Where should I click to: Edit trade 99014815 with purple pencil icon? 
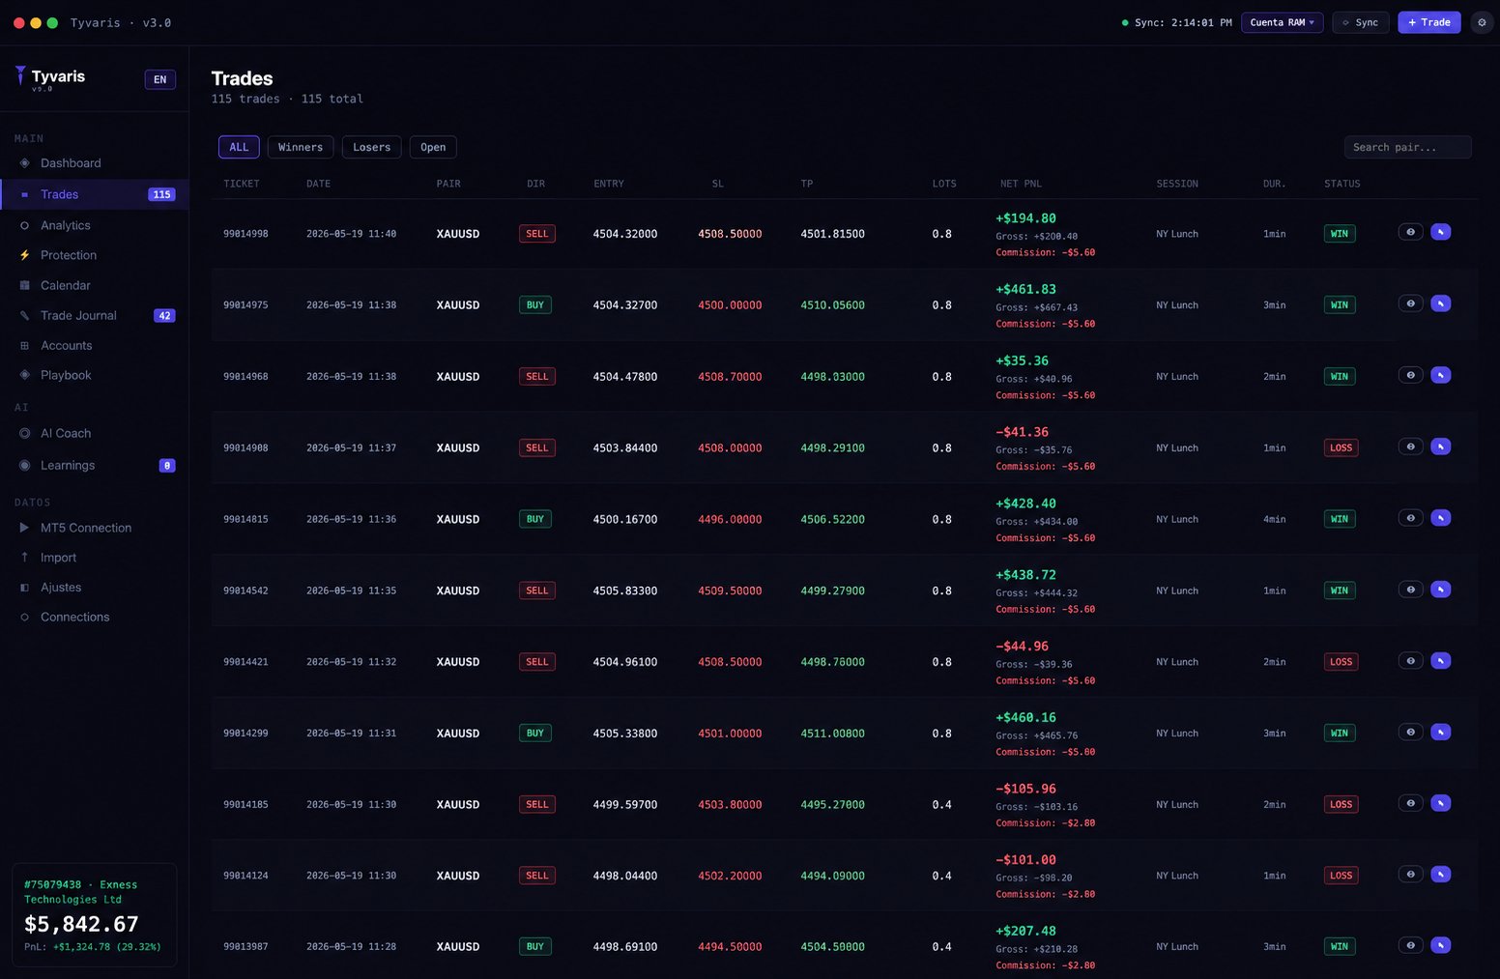[x=1440, y=518]
